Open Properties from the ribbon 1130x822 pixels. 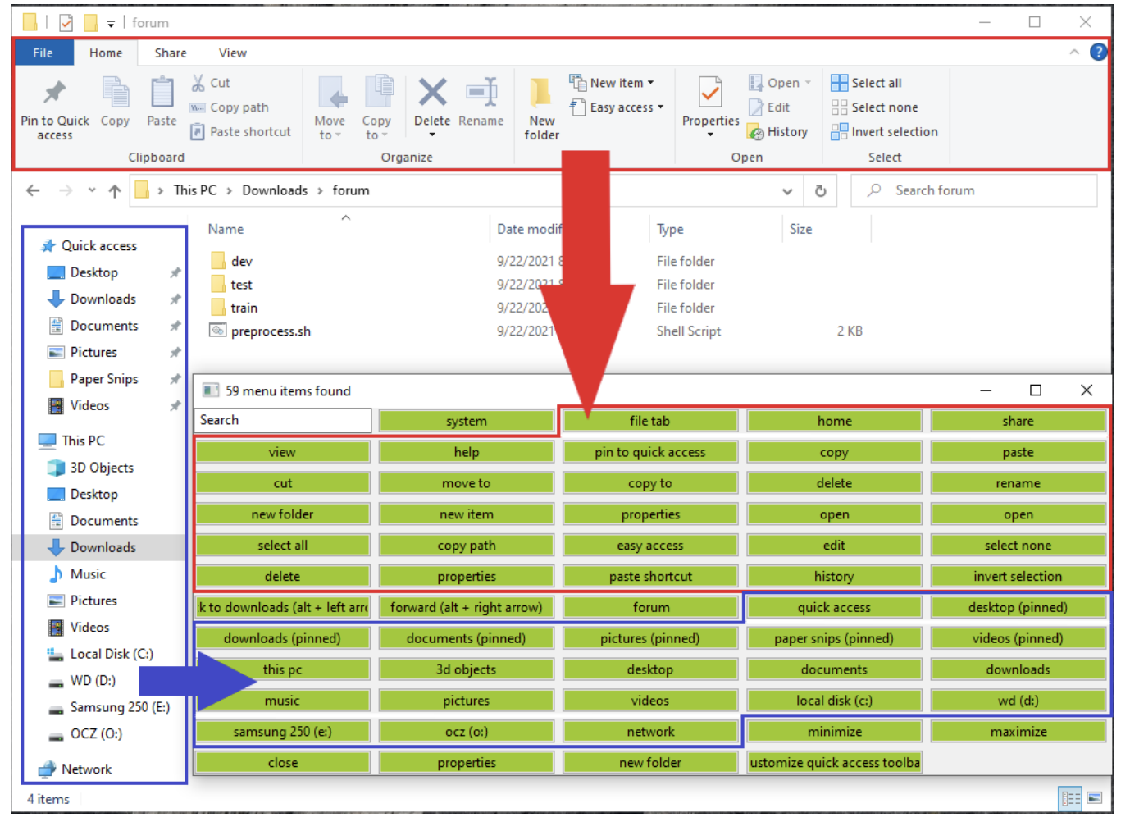[710, 94]
